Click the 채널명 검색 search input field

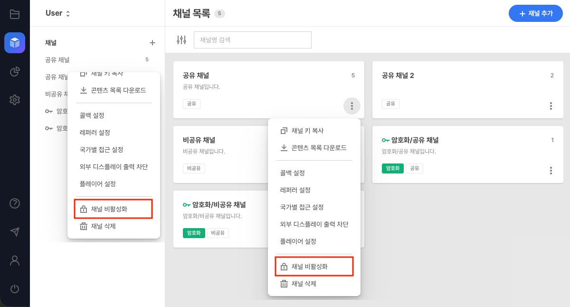click(252, 40)
